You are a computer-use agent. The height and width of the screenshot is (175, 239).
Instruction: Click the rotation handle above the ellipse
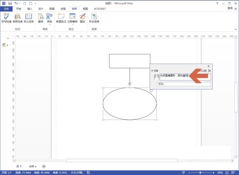tap(130, 84)
